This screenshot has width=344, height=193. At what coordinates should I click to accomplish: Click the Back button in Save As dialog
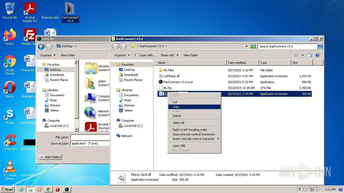[41, 47]
